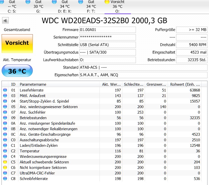The height and width of the screenshot is (185, 209).
Task: Click the blue status orb of C: S: drive
Action: (2, 2)
